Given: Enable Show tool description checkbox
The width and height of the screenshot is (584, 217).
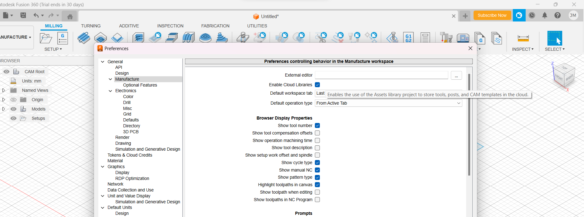Looking at the screenshot, I should (x=317, y=148).
